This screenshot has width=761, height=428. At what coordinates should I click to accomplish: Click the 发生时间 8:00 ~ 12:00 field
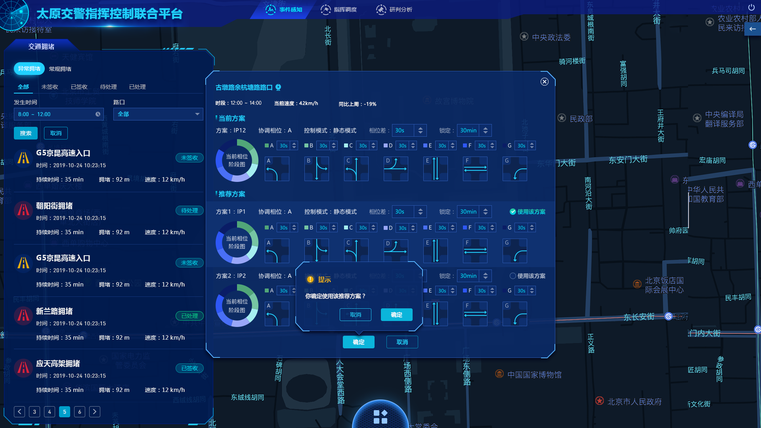click(x=59, y=114)
